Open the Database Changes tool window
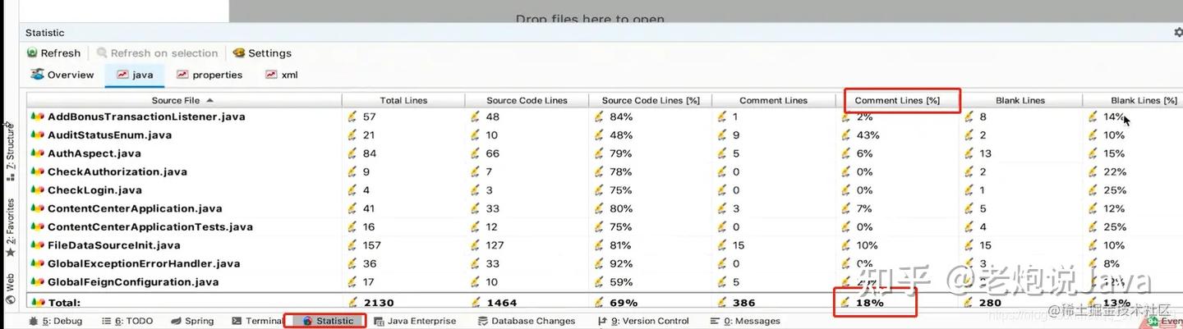 pyautogui.click(x=526, y=321)
